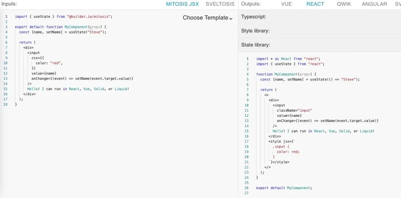Click function MyComponent(props) in output code
Image resolution: width=401 pixels, height=198 pixels.
(284, 75)
